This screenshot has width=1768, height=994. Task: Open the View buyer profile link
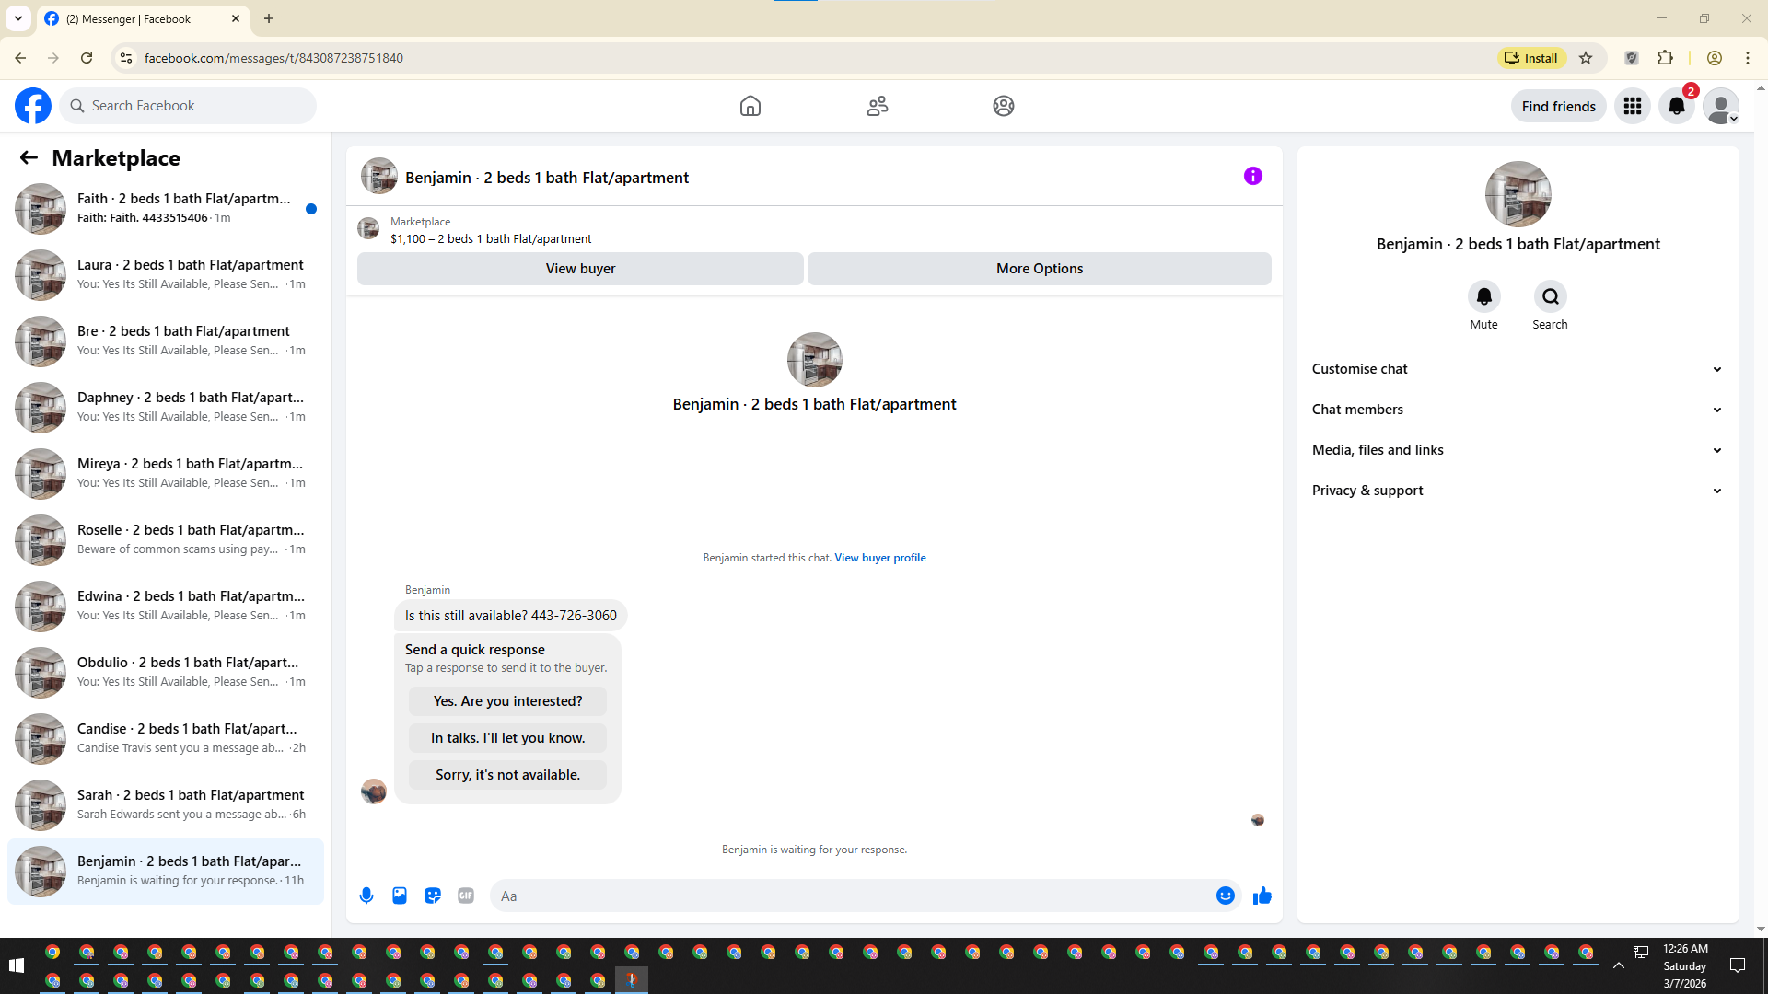click(879, 558)
